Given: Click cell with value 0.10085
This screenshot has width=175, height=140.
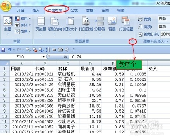Looking at the screenshot, I should pos(136,74).
